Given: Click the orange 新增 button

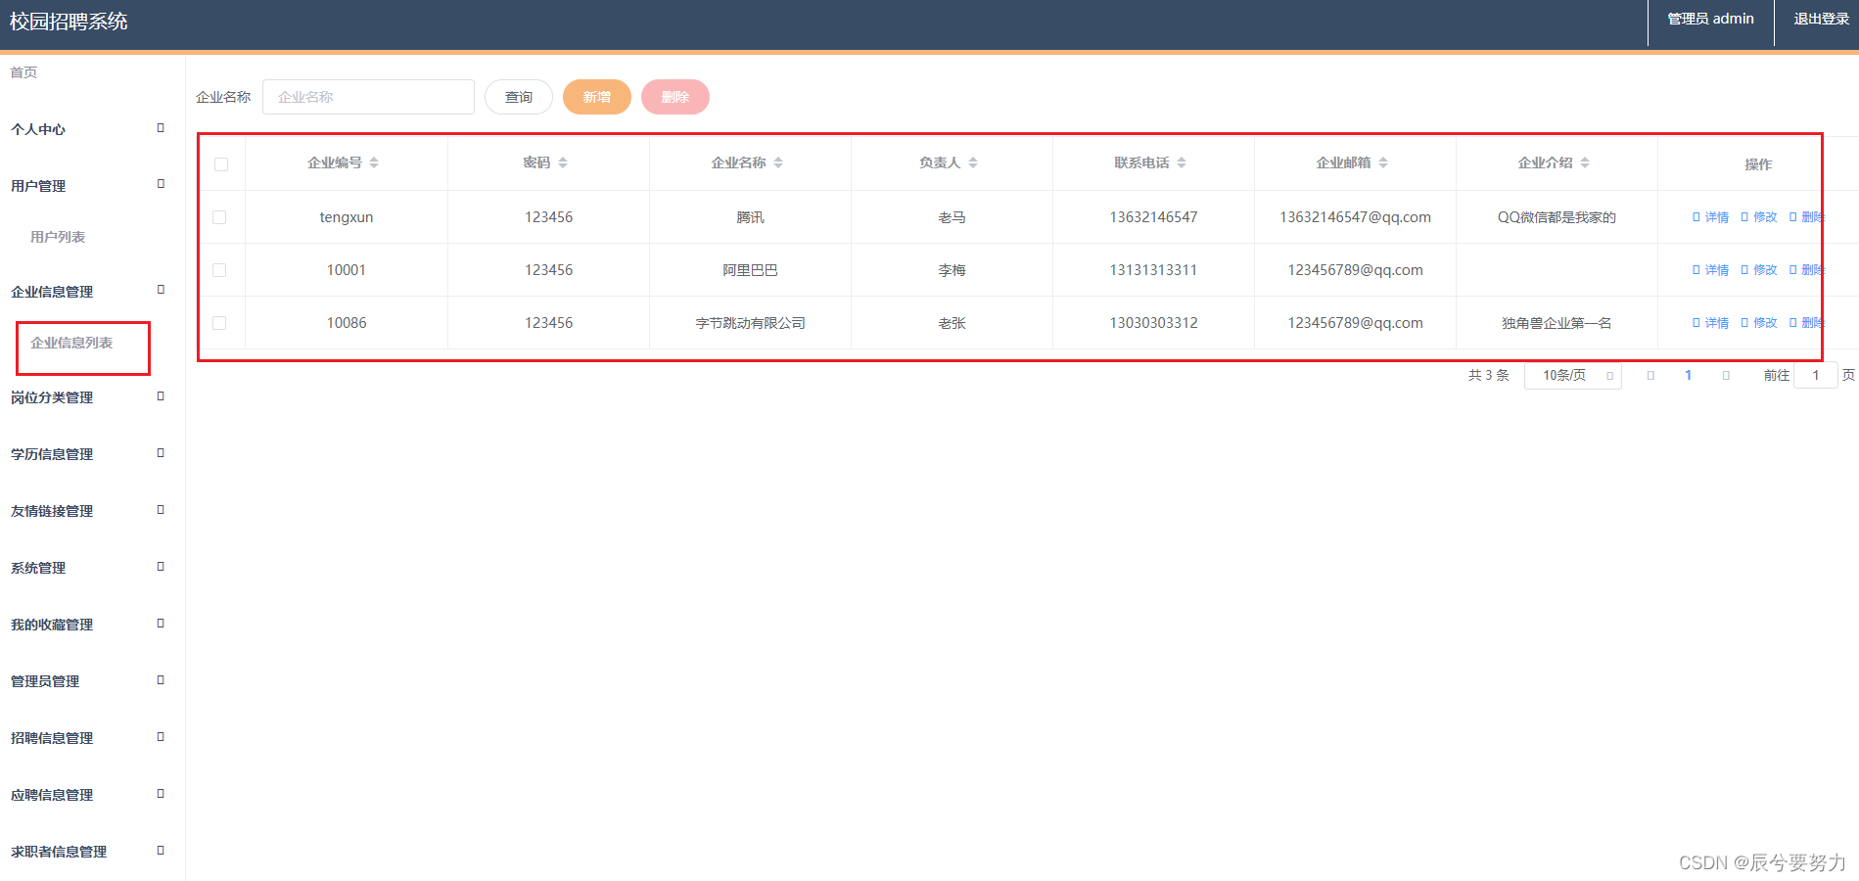Looking at the screenshot, I should pyautogui.click(x=597, y=97).
